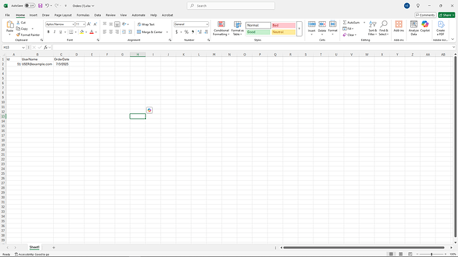This screenshot has height=257, width=458.
Task: Click the green Share button
Action: pyautogui.click(x=446, y=15)
